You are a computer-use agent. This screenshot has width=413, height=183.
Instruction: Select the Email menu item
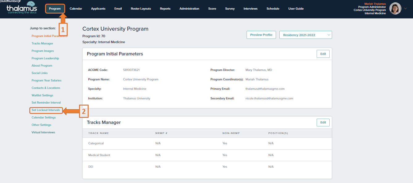118,9
